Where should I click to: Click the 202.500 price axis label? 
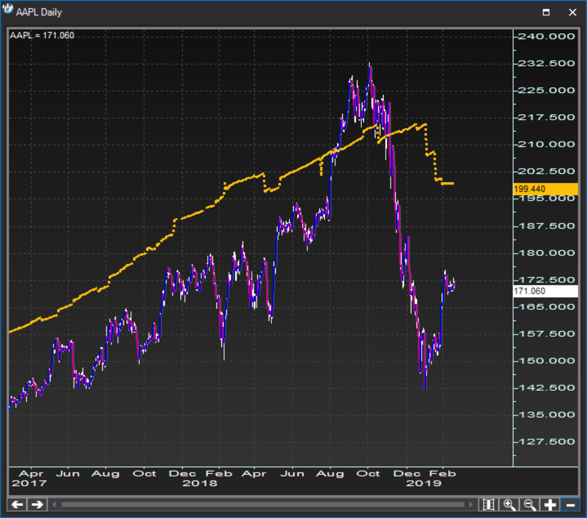click(546, 171)
